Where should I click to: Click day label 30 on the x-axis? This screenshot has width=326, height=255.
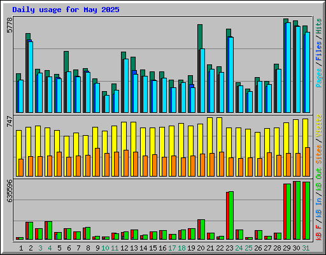(x=296, y=248)
